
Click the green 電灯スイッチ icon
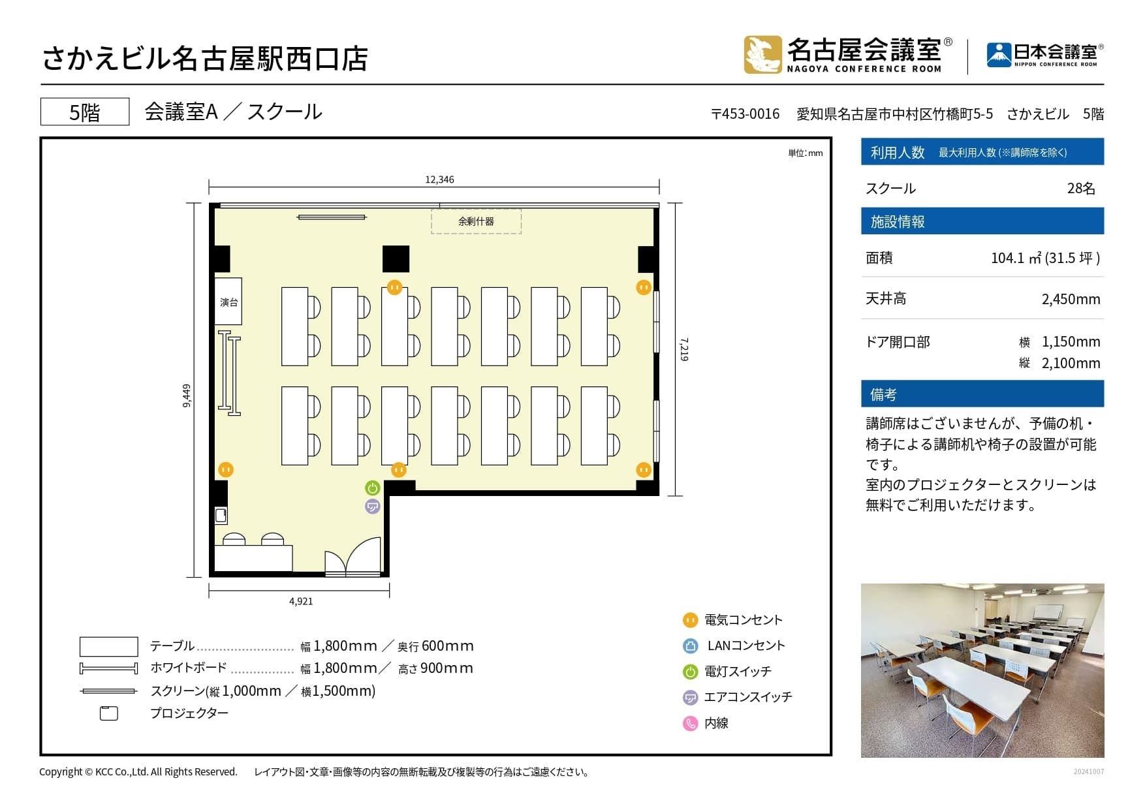coord(689,671)
